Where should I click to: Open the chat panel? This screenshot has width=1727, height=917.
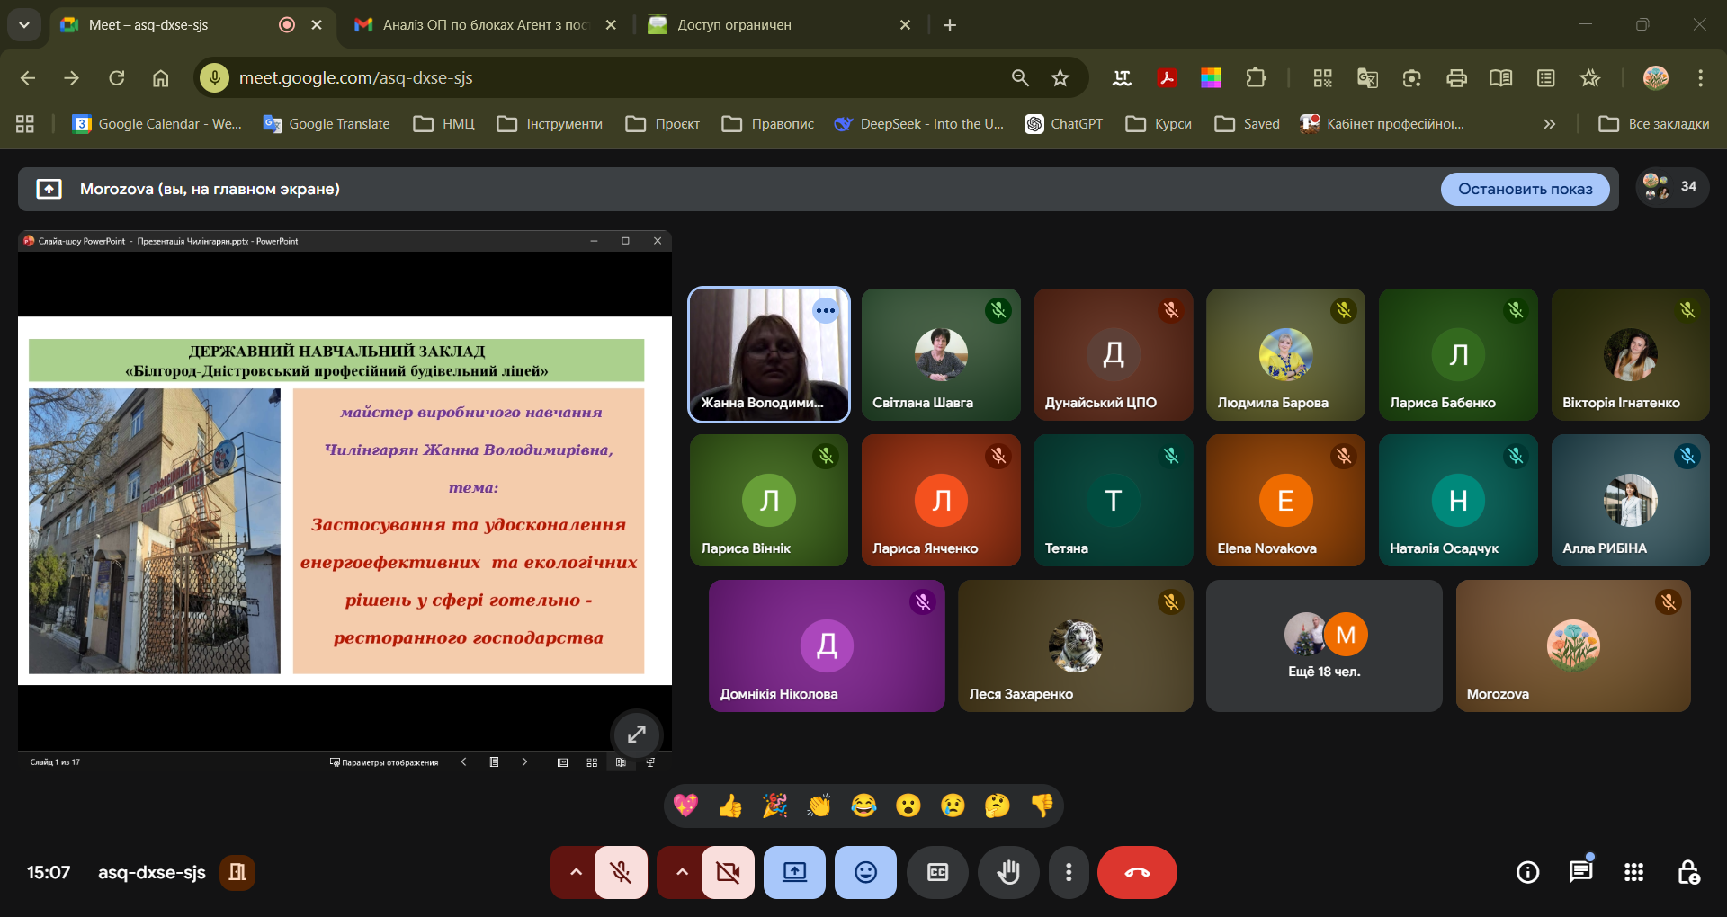tap(1580, 872)
